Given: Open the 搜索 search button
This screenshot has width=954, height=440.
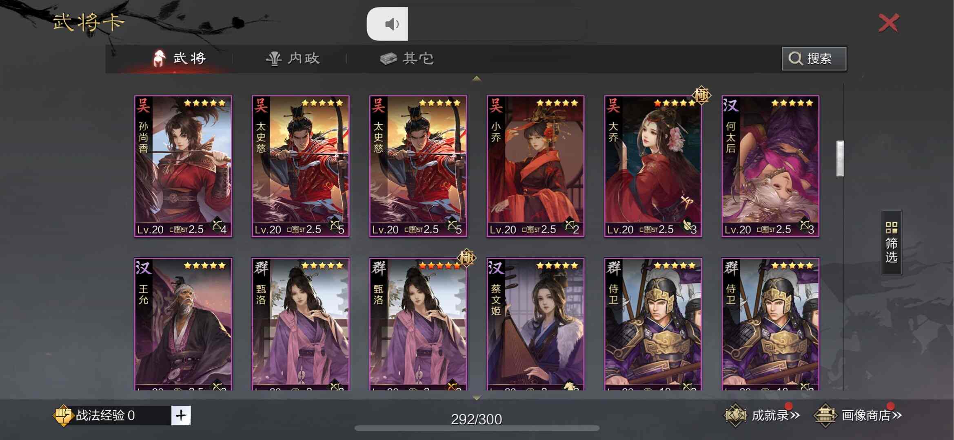Looking at the screenshot, I should [x=814, y=59].
